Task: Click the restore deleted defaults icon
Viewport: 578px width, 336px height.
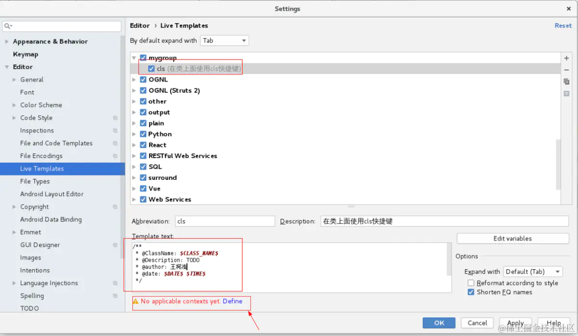Action: pyautogui.click(x=566, y=93)
